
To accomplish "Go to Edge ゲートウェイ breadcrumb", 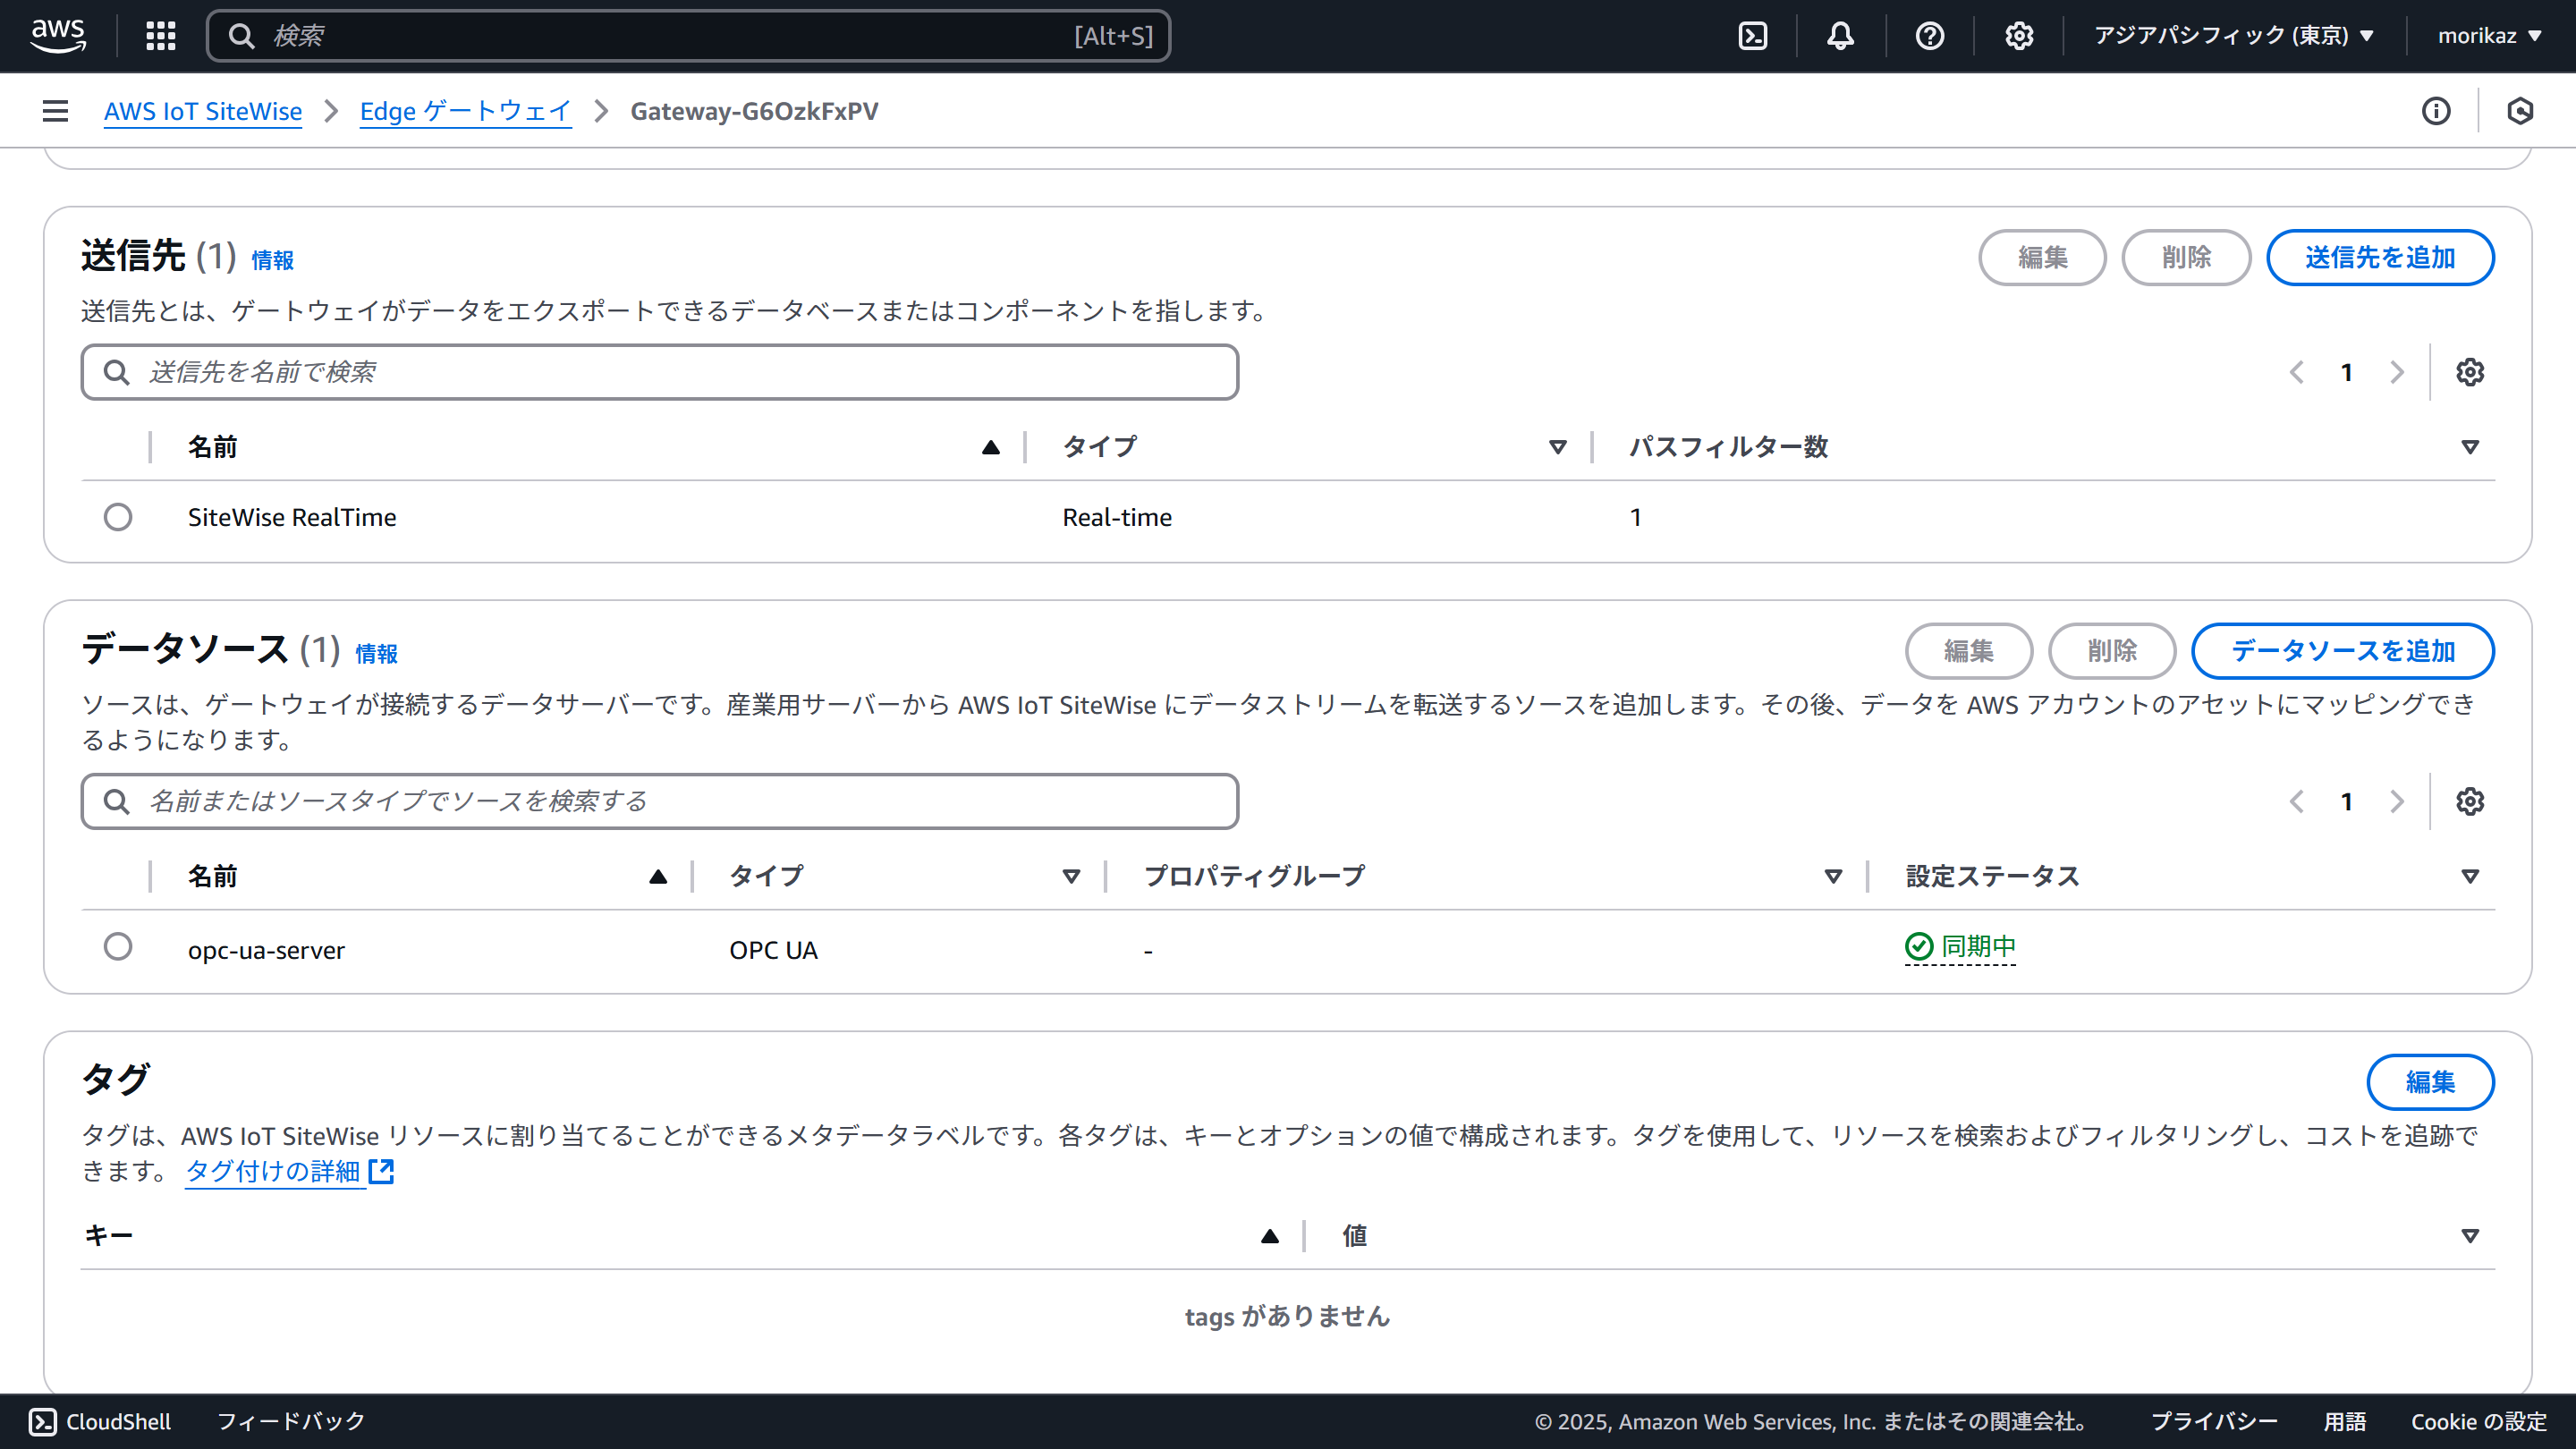I will click(465, 111).
